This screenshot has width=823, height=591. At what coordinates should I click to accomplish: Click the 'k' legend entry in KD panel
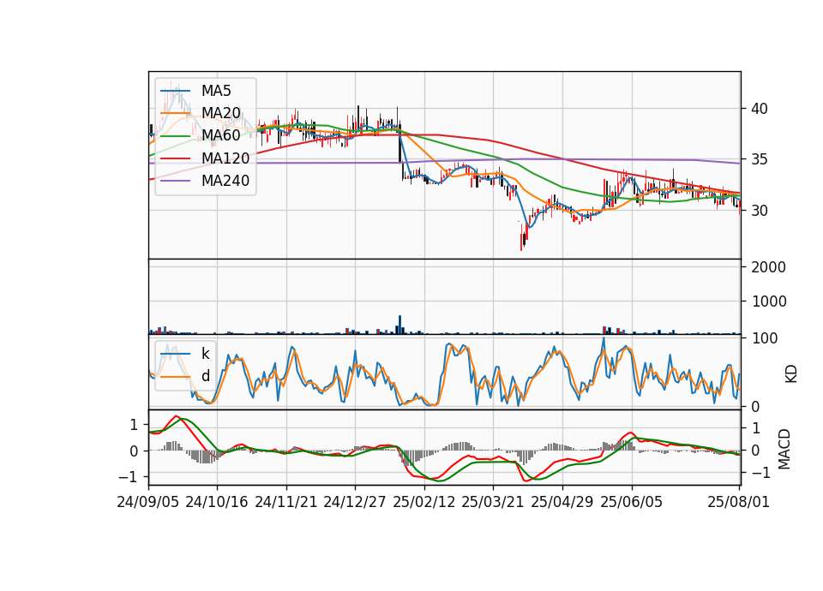[205, 354]
